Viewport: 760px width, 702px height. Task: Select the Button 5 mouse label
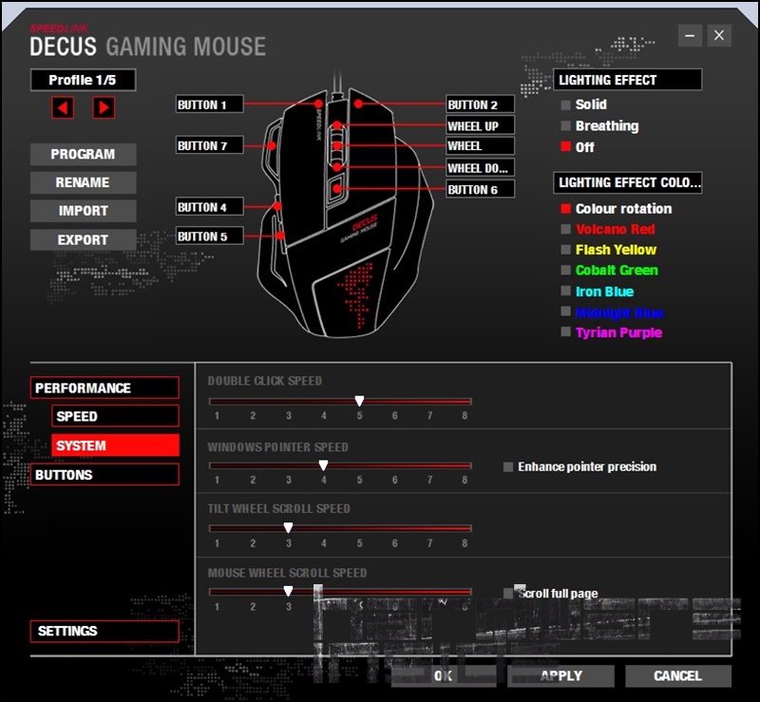click(209, 236)
